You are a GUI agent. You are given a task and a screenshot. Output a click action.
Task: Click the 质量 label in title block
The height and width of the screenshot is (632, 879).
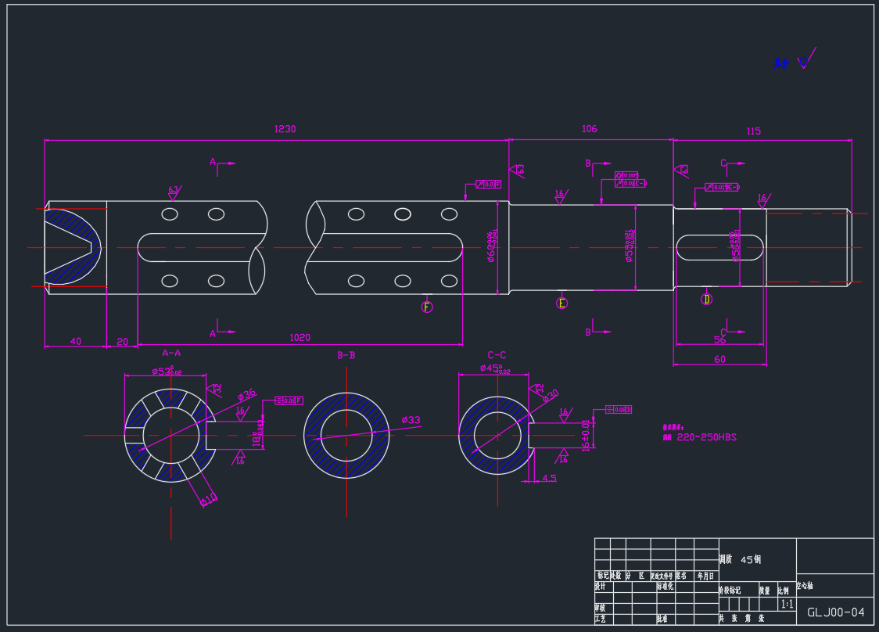click(x=765, y=591)
